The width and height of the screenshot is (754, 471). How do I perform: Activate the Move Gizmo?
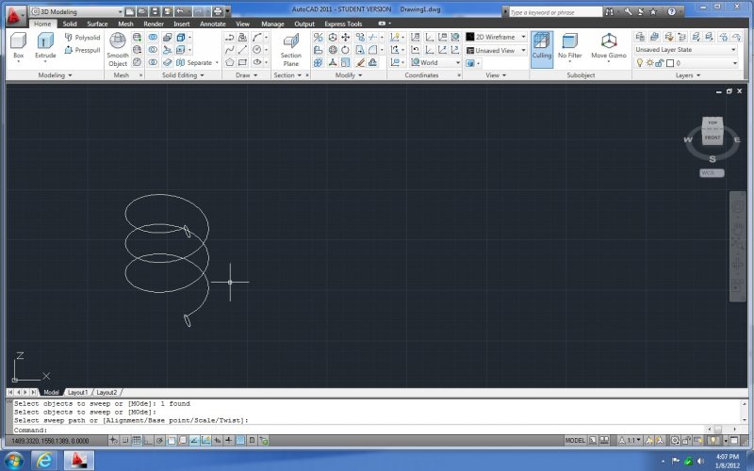click(x=608, y=45)
